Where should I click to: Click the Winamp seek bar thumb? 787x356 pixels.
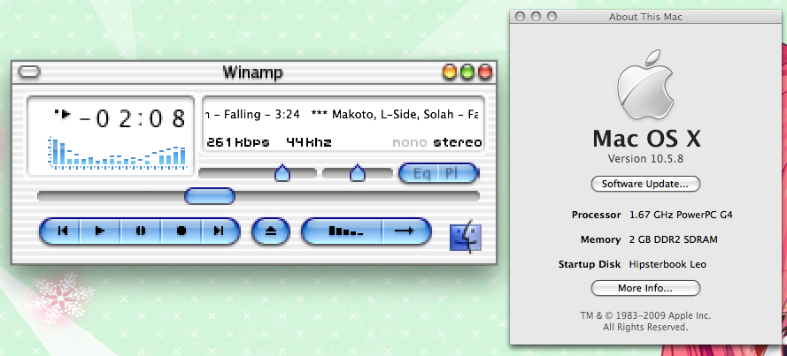(x=209, y=196)
